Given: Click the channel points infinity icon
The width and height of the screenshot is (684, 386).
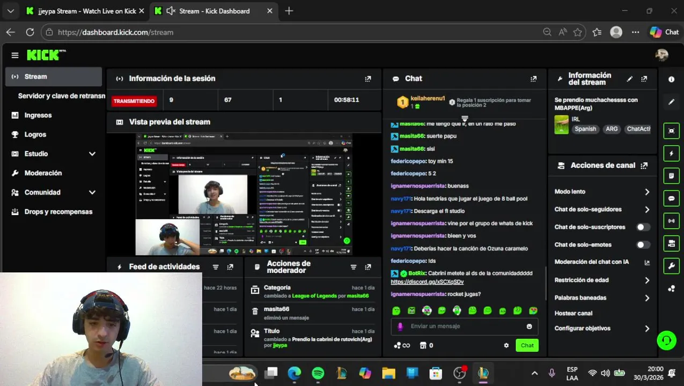Looking at the screenshot, I should pyautogui.click(x=402, y=346).
